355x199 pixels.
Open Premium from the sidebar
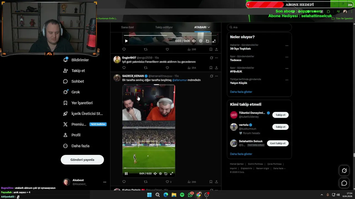pos(85,124)
